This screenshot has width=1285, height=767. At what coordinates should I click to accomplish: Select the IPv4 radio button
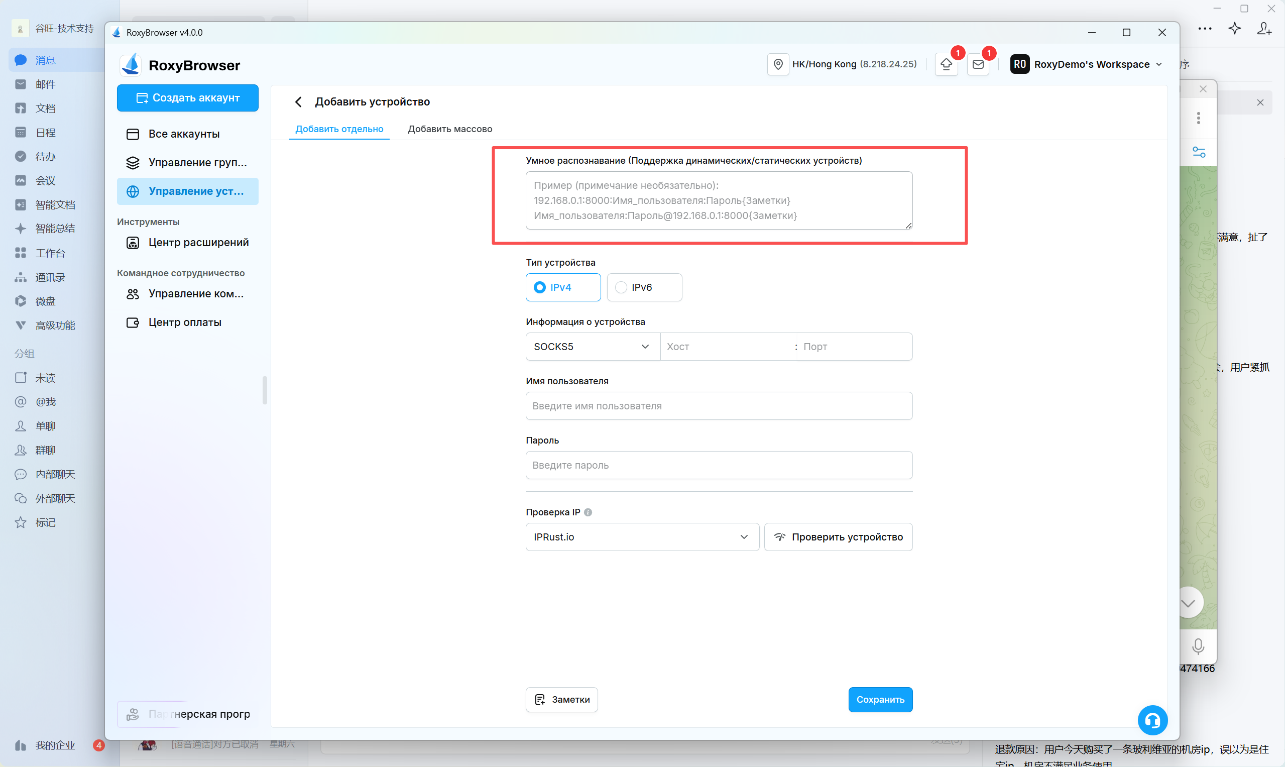[x=563, y=287]
